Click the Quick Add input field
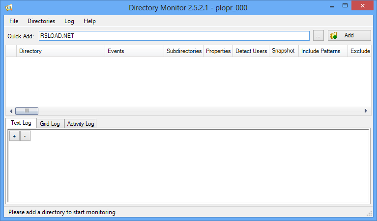 (174, 36)
